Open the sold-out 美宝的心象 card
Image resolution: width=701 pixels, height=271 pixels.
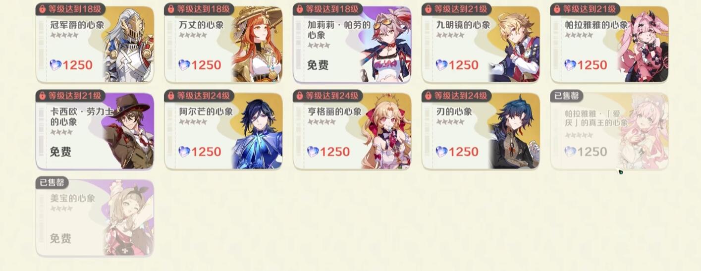click(x=95, y=218)
